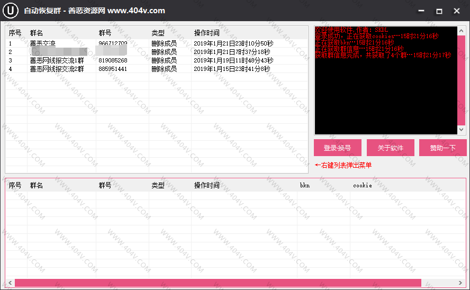Click the U logo icon in title bar
Screen dimensions: 470x290
tap(11, 11)
